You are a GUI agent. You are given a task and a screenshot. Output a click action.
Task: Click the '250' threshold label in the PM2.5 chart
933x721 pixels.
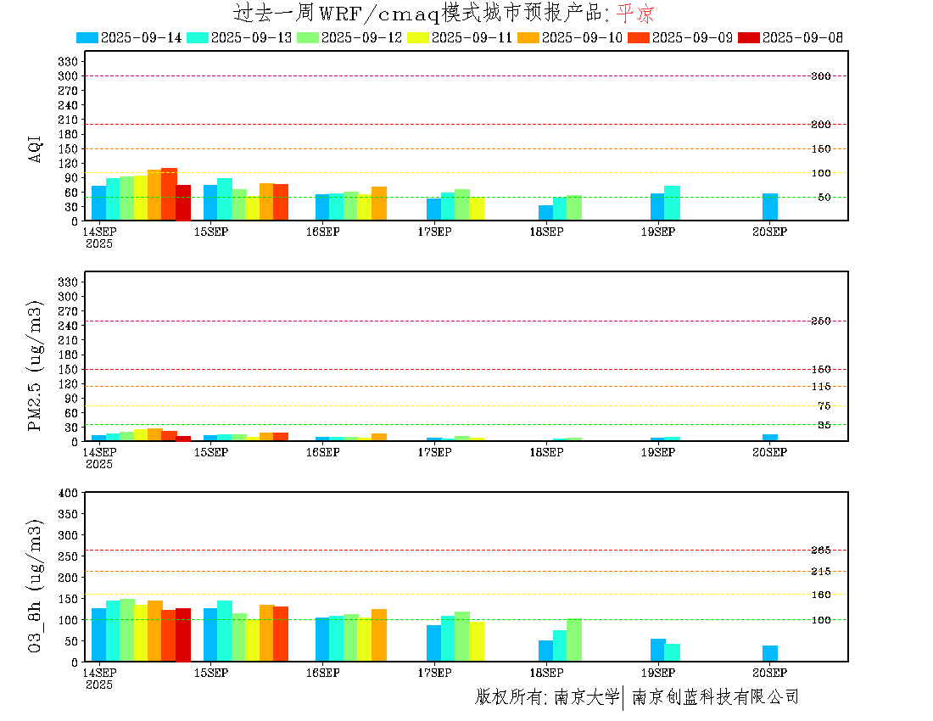[821, 321]
